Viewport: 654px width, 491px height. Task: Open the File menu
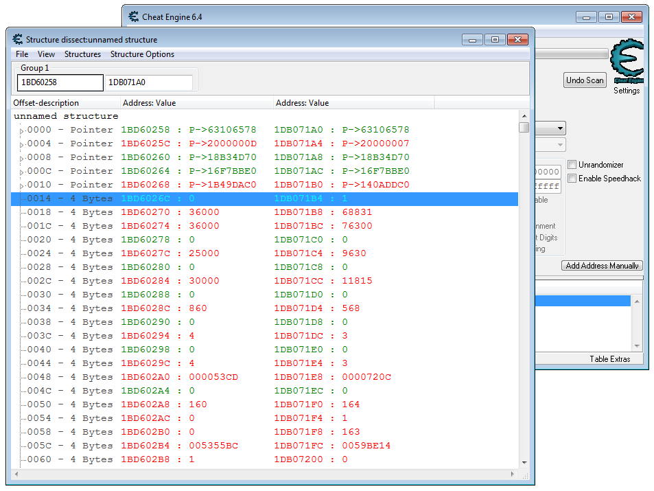[x=22, y=54]
